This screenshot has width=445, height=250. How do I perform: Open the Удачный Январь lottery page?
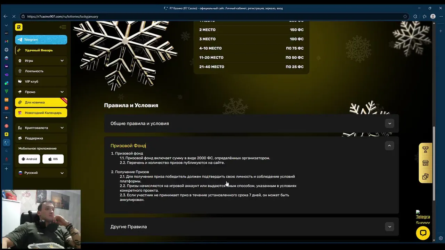pos(41,50)
